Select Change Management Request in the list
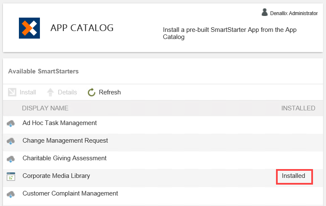Viewport: 326px width, 206px height. (65, 141)
